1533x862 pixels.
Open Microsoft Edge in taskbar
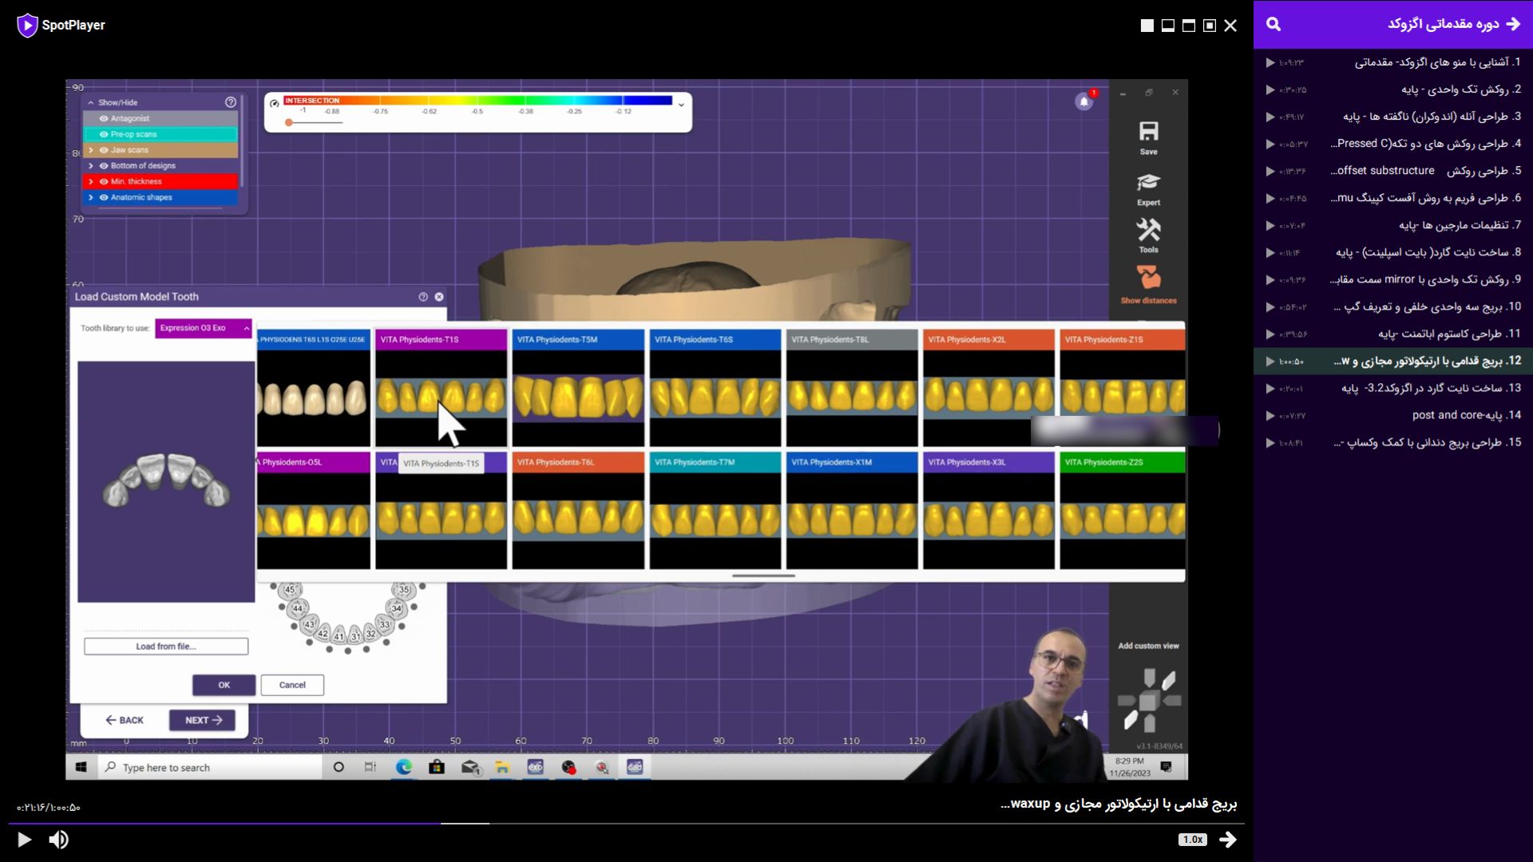pos(404,767)
